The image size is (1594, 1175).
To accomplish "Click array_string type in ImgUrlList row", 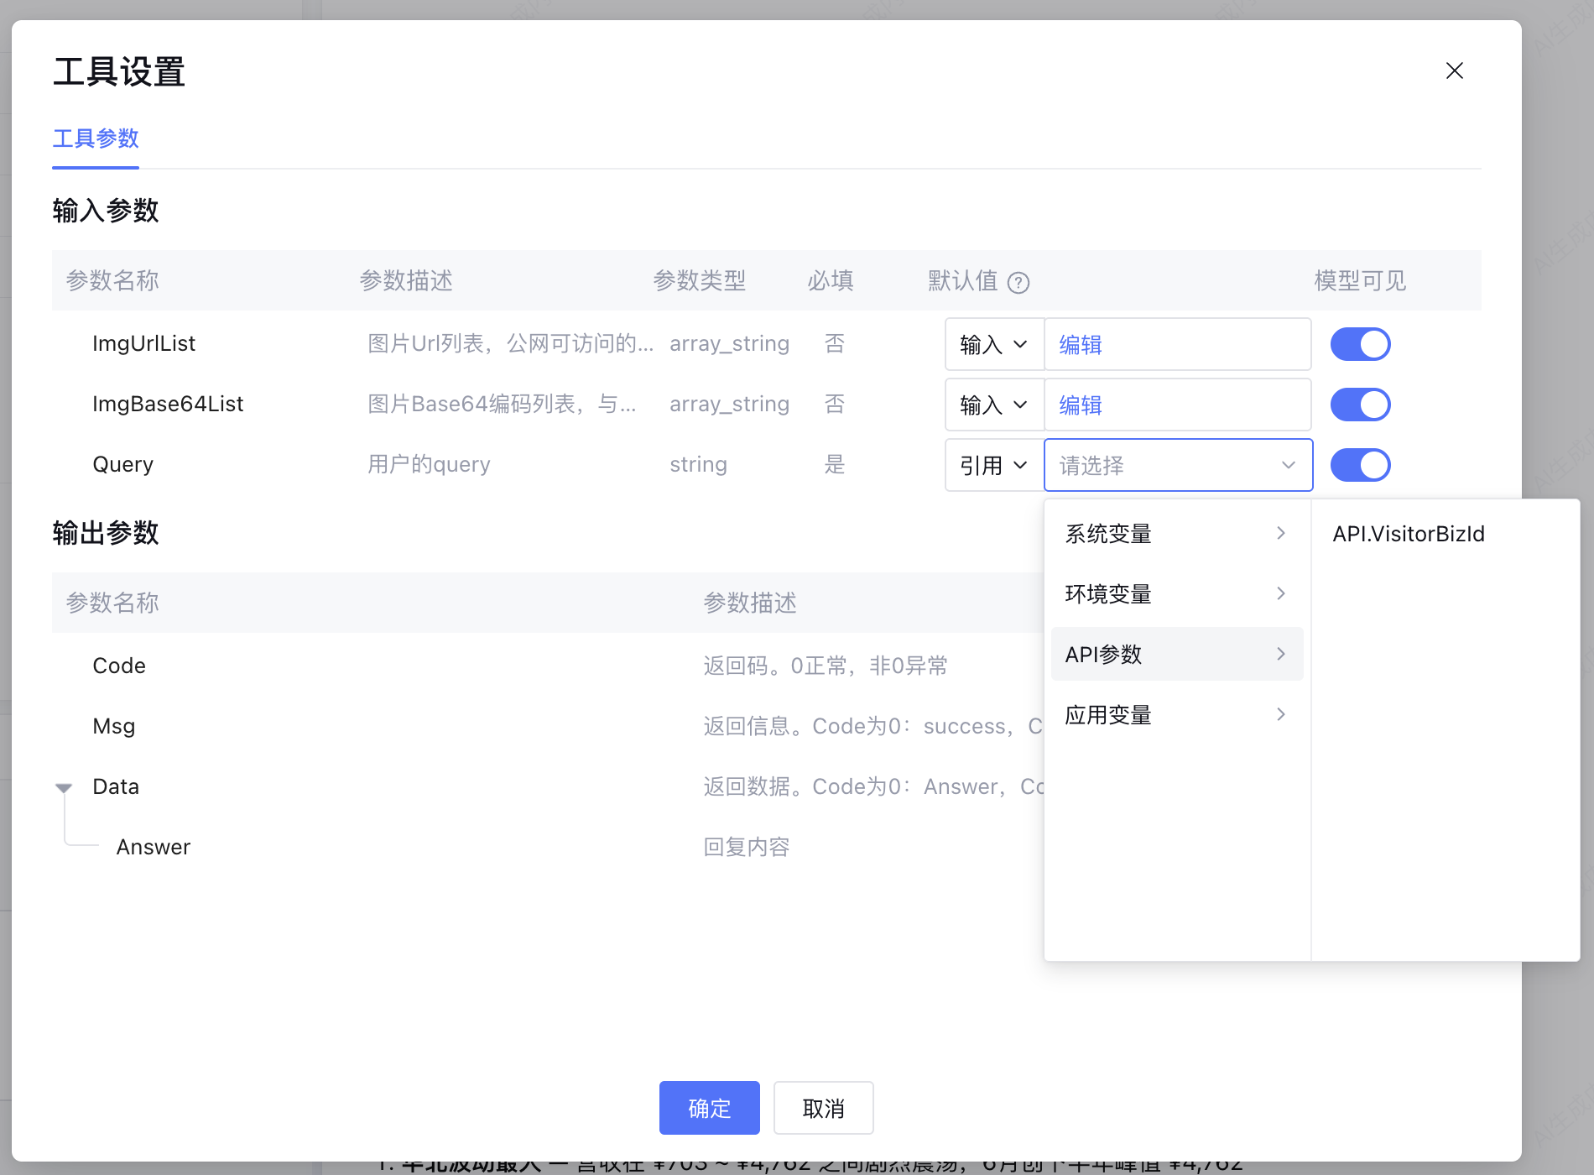I will point(729,343).
